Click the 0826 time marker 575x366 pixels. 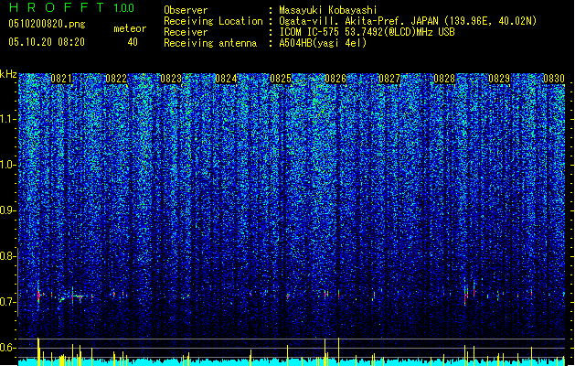click(335, 79)
